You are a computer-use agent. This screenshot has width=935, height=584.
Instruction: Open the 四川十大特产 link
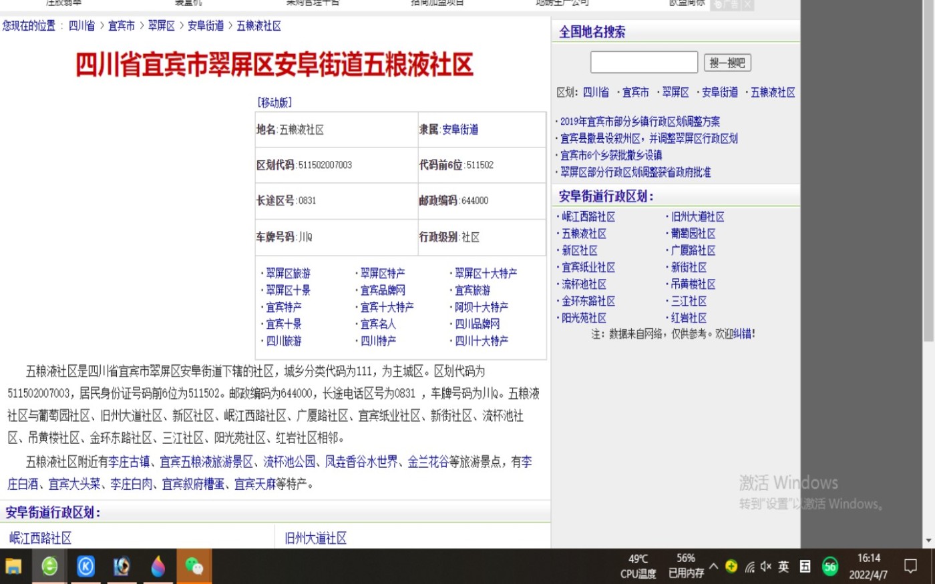point(482,341)
